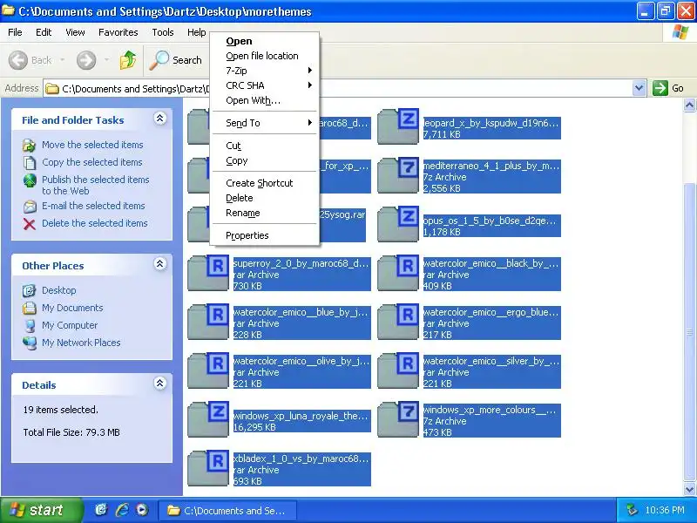Choose Delete in the context menu

tap(265, 198)
